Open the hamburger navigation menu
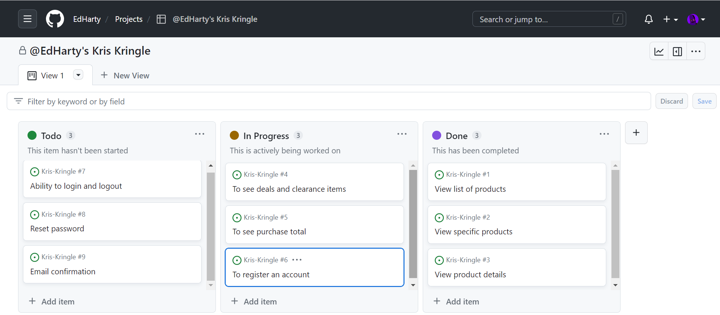 28,19
